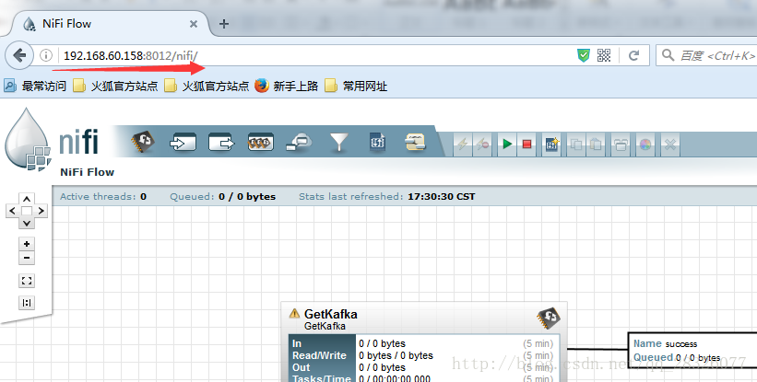757x382 pixels.
Task: Click the Paste toolbar button
Action: (x=596, y=144)
